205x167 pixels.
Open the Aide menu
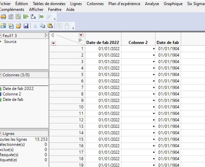[70, 10]
